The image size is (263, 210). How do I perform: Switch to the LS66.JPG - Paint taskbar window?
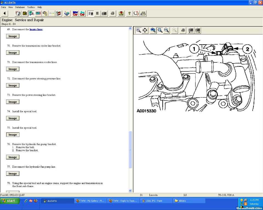156,201
